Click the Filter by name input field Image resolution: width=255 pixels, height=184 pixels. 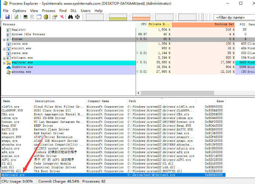pos(234,17)
